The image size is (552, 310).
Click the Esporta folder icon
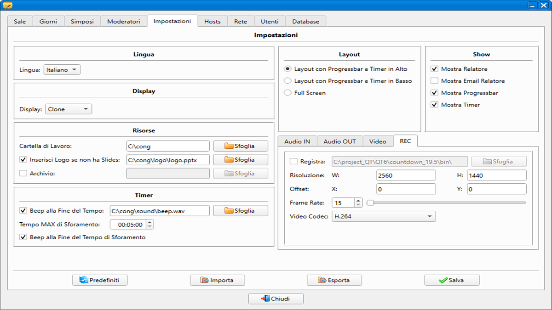tap(322, 280)
